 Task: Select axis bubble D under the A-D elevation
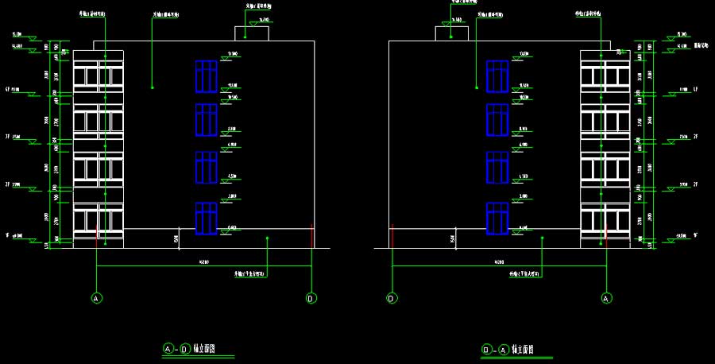pos(311,298)
